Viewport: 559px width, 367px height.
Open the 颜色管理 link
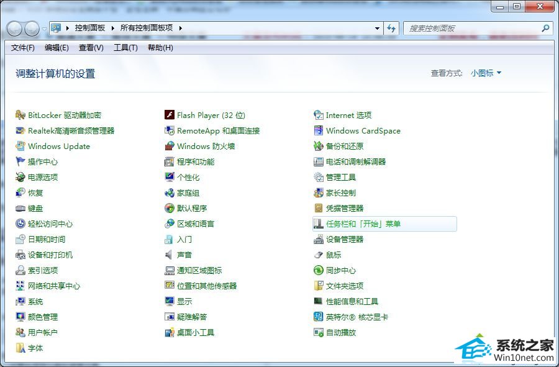[43, 317]
